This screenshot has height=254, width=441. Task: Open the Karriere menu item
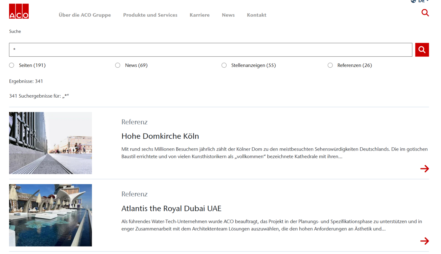pos(200,15)
